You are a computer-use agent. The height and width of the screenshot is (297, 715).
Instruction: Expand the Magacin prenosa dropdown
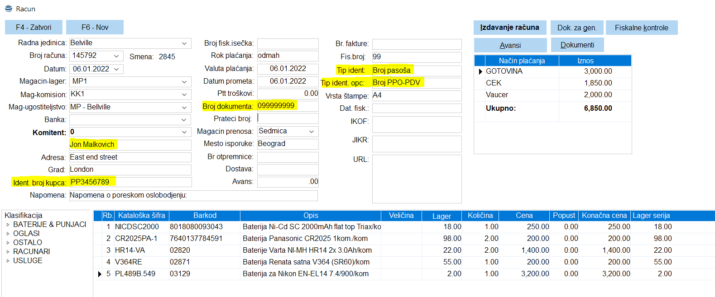[x=312, y=132]
